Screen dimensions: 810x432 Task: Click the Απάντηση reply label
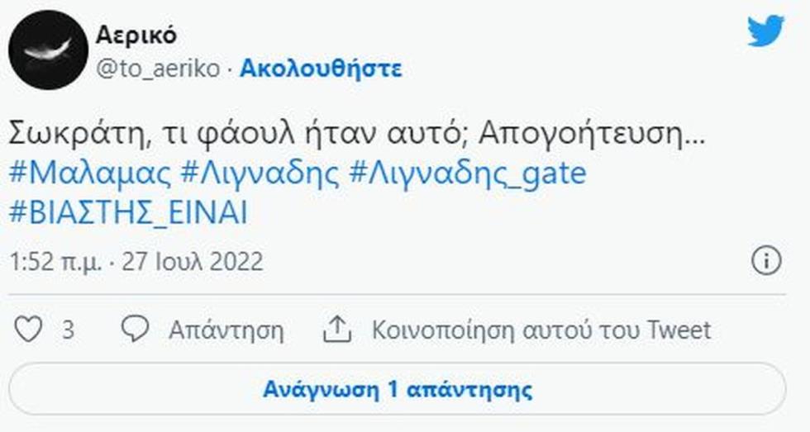pos(226,330)
